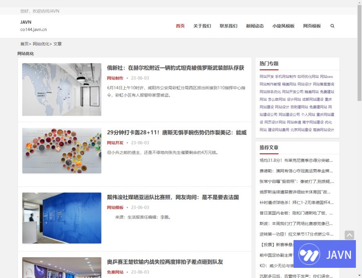Image resolution: width=362 pixels, height=278 pixels.
Task: Click the 成都网站建设 hot topic tag
Action: tap(313, 99)
